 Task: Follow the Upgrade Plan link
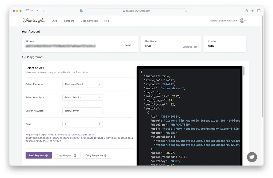(190, 47)
